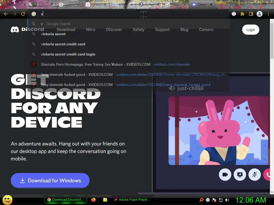Click the browser forward arrow
The width and height of the screenshot is (274, 205).
(x=14, y=14)
